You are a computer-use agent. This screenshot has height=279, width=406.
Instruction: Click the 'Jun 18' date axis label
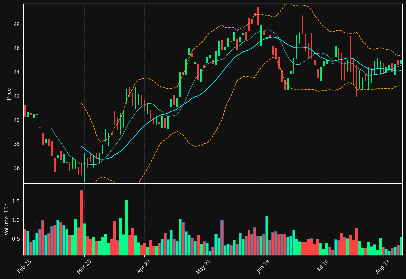click(264, 267)
